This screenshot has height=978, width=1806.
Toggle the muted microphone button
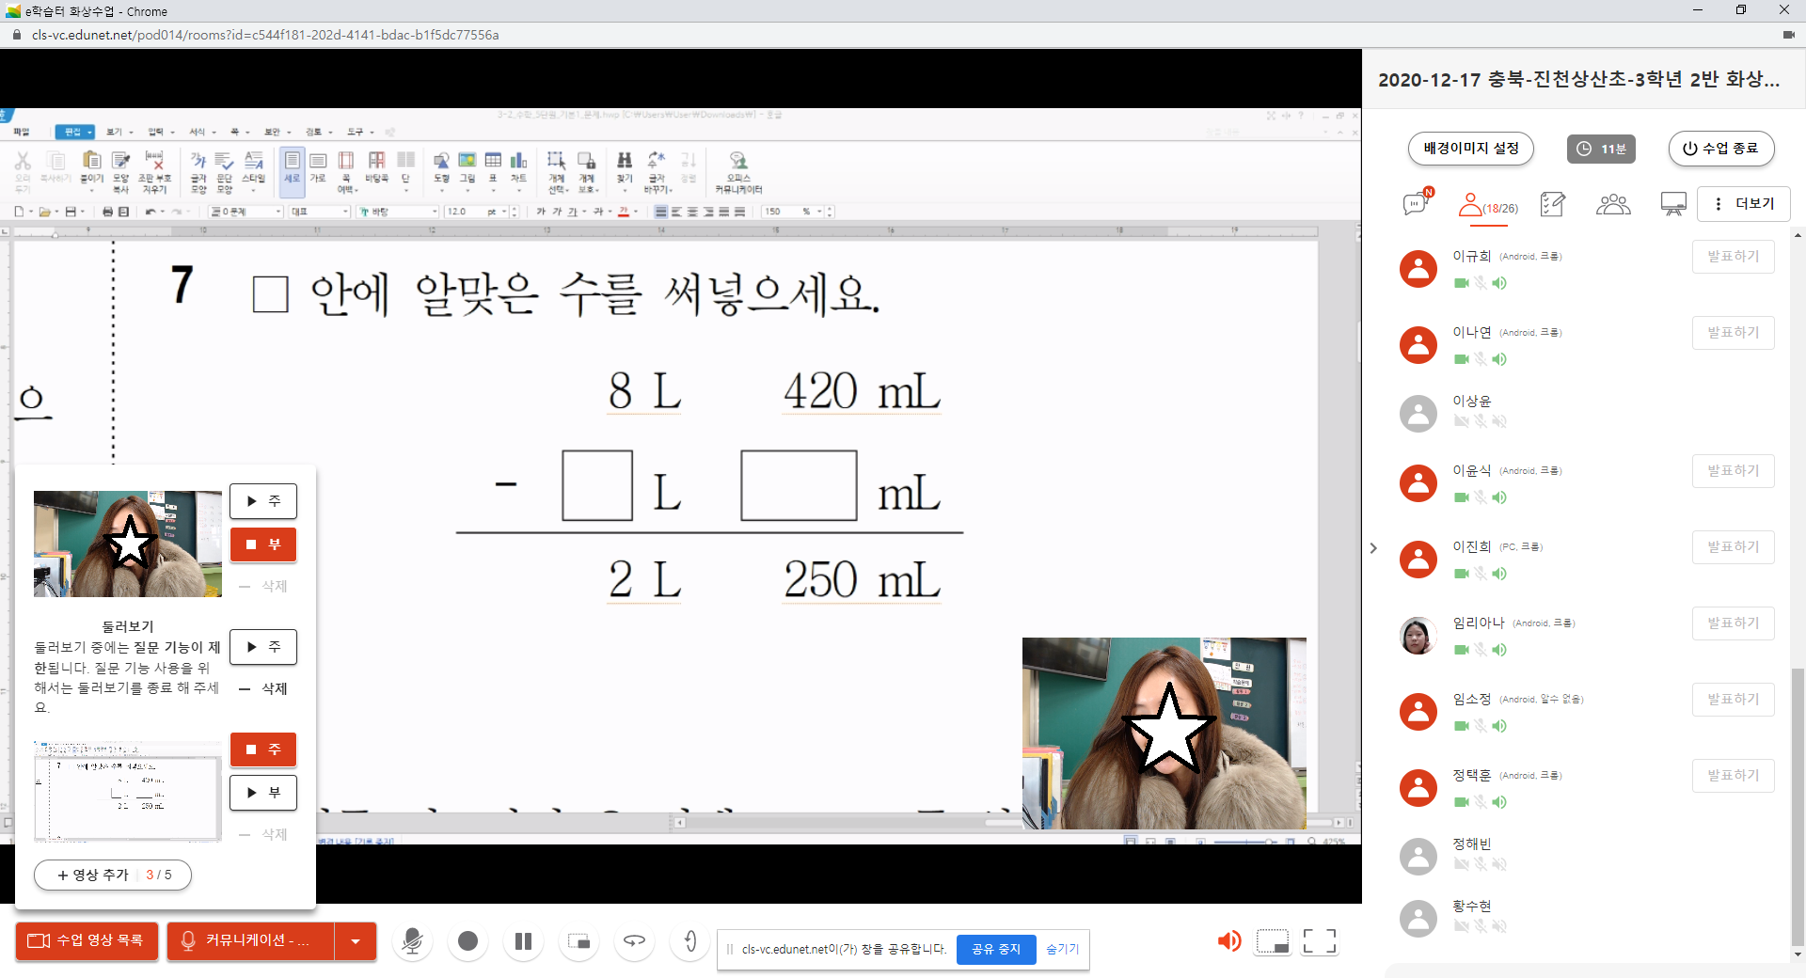pos(412,940)
